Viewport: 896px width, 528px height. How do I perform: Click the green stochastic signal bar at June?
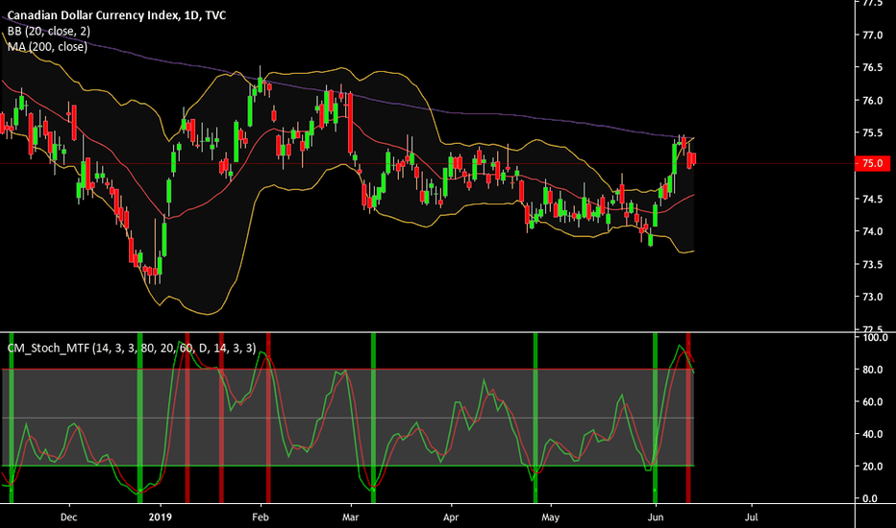(x=655, y=418)
